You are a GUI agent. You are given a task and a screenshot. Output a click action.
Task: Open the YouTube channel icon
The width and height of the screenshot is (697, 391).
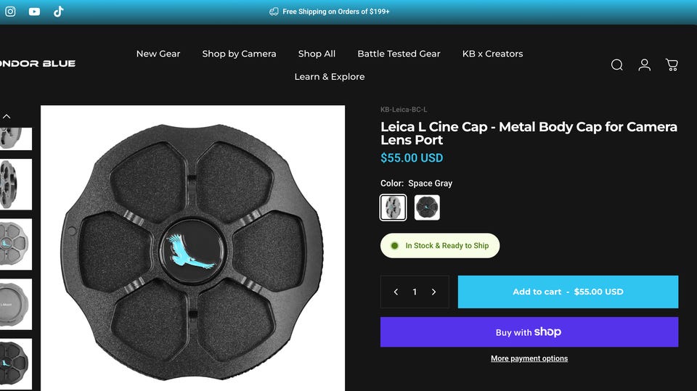pos(34,12)
